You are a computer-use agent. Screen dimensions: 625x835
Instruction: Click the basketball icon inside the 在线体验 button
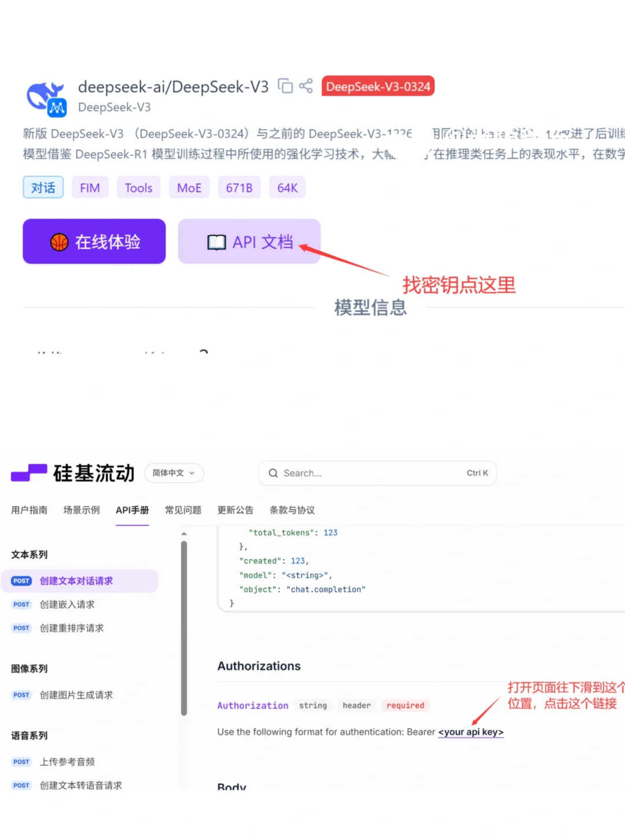coord(58,242)
